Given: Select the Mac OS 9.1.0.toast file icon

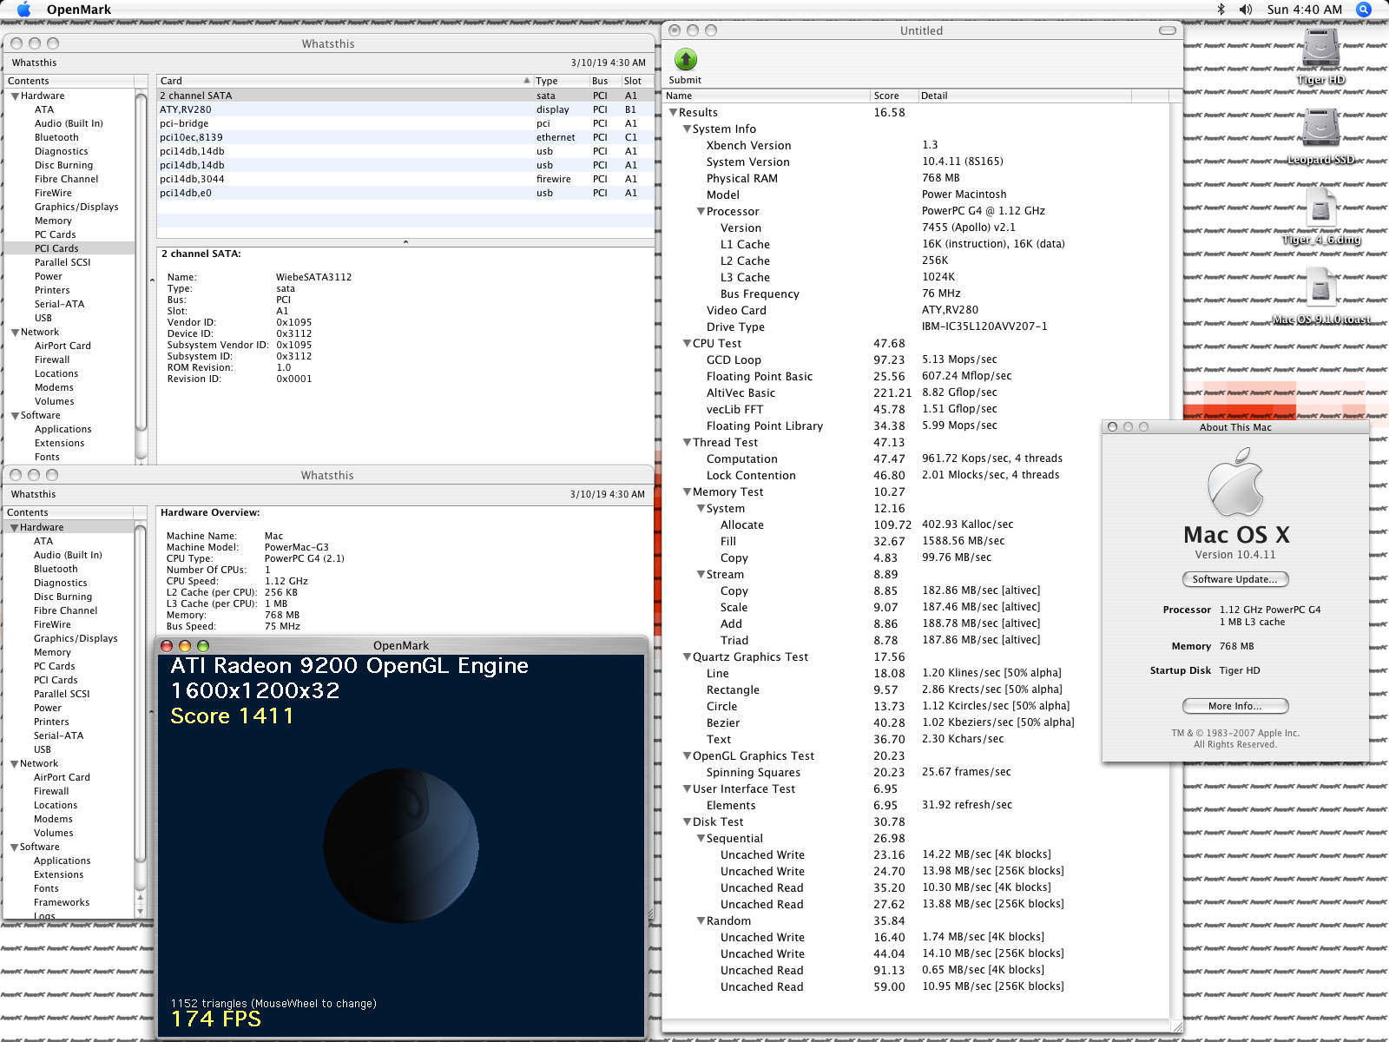Looking at the screenshot, I should click(1321, 287).
